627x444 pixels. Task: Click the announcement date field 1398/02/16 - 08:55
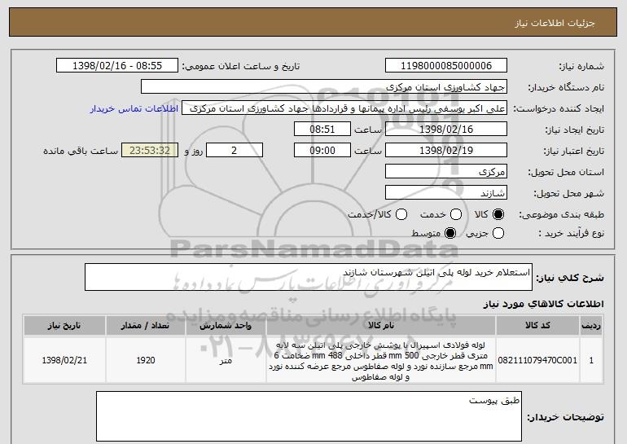(x=117, y=66)
